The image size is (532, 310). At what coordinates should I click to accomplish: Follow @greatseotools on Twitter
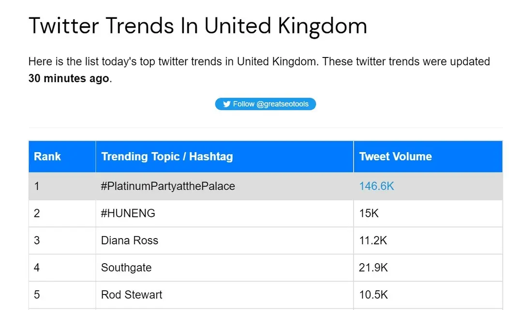[x=266, y=104]
